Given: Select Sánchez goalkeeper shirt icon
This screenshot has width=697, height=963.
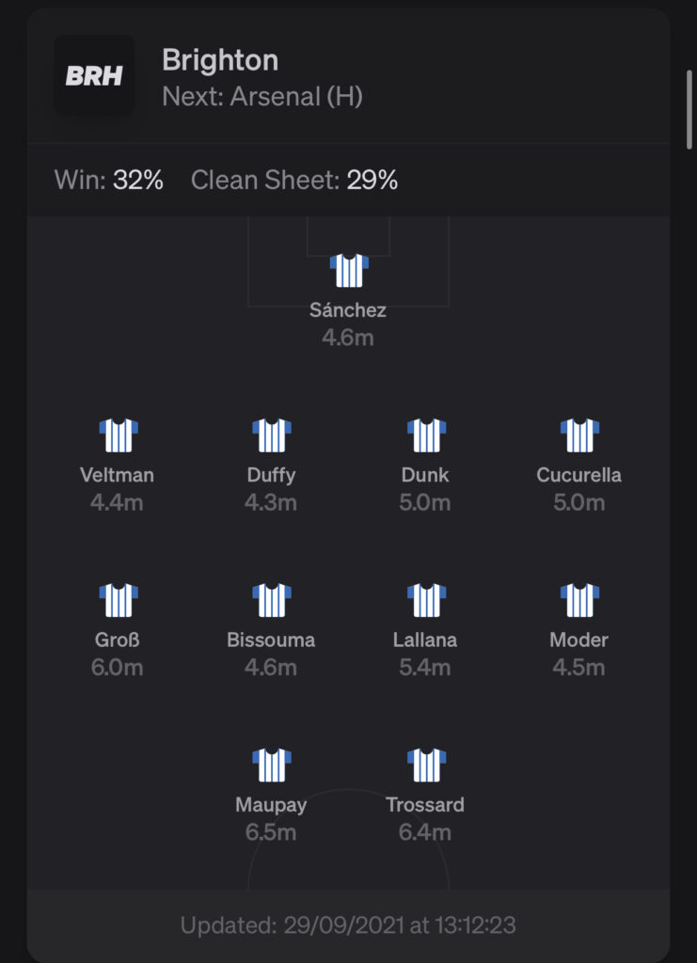Looking at the screenshot, I should pyautogui.click(x=349, y=270).
